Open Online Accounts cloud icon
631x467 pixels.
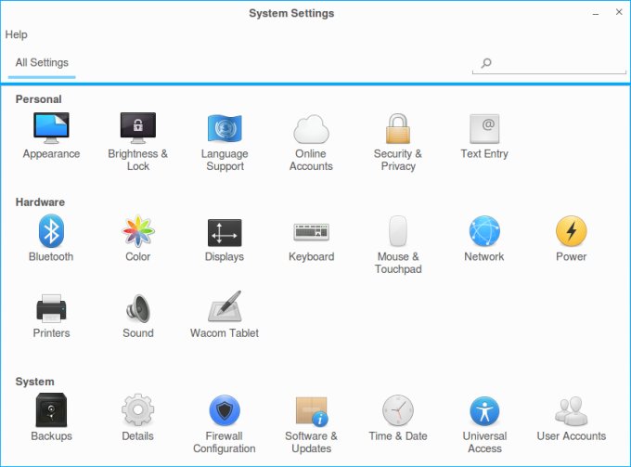311,129
